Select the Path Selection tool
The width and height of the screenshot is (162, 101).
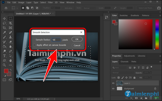click(x=10, y=56)
